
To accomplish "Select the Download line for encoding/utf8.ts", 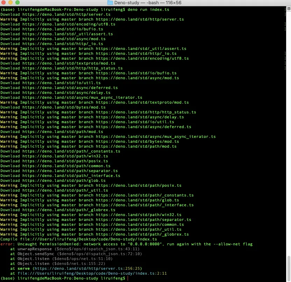I will (x=58, y=24).
